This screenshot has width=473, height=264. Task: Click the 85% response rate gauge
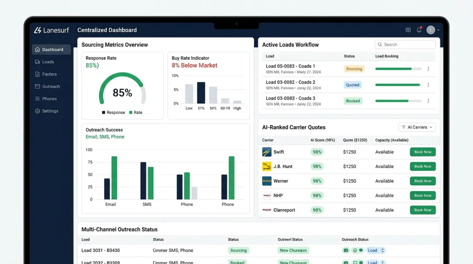pyautogui.click(x=123, y=89)
